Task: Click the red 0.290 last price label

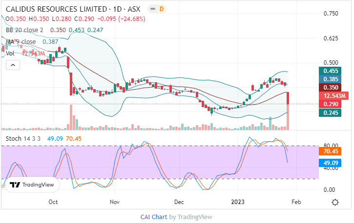Action: 327,104
